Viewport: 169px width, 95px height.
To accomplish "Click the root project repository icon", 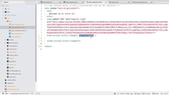I will (x=3, y=6).
